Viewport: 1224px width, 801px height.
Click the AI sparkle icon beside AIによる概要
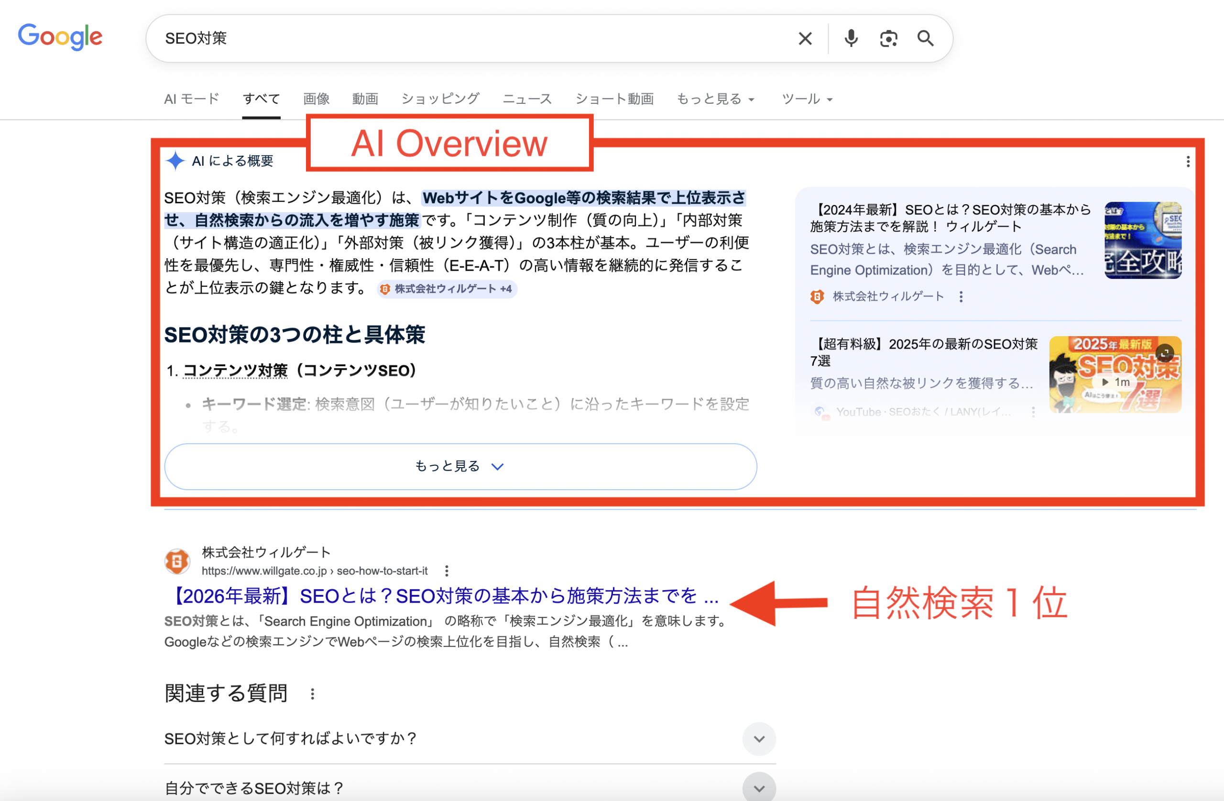pos(176,161)
